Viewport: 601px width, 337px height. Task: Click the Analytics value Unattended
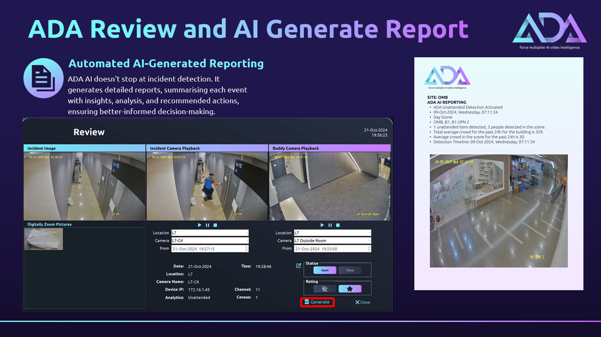coord(199,298)
